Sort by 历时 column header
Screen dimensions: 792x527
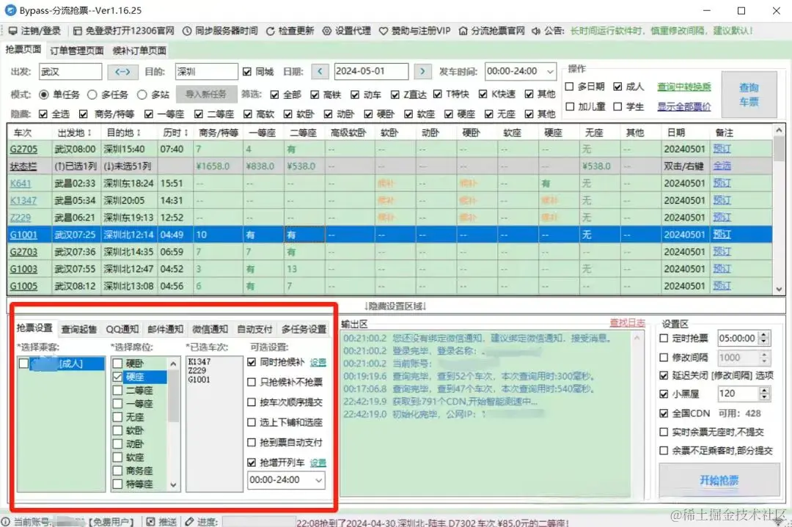coord(175,133)
